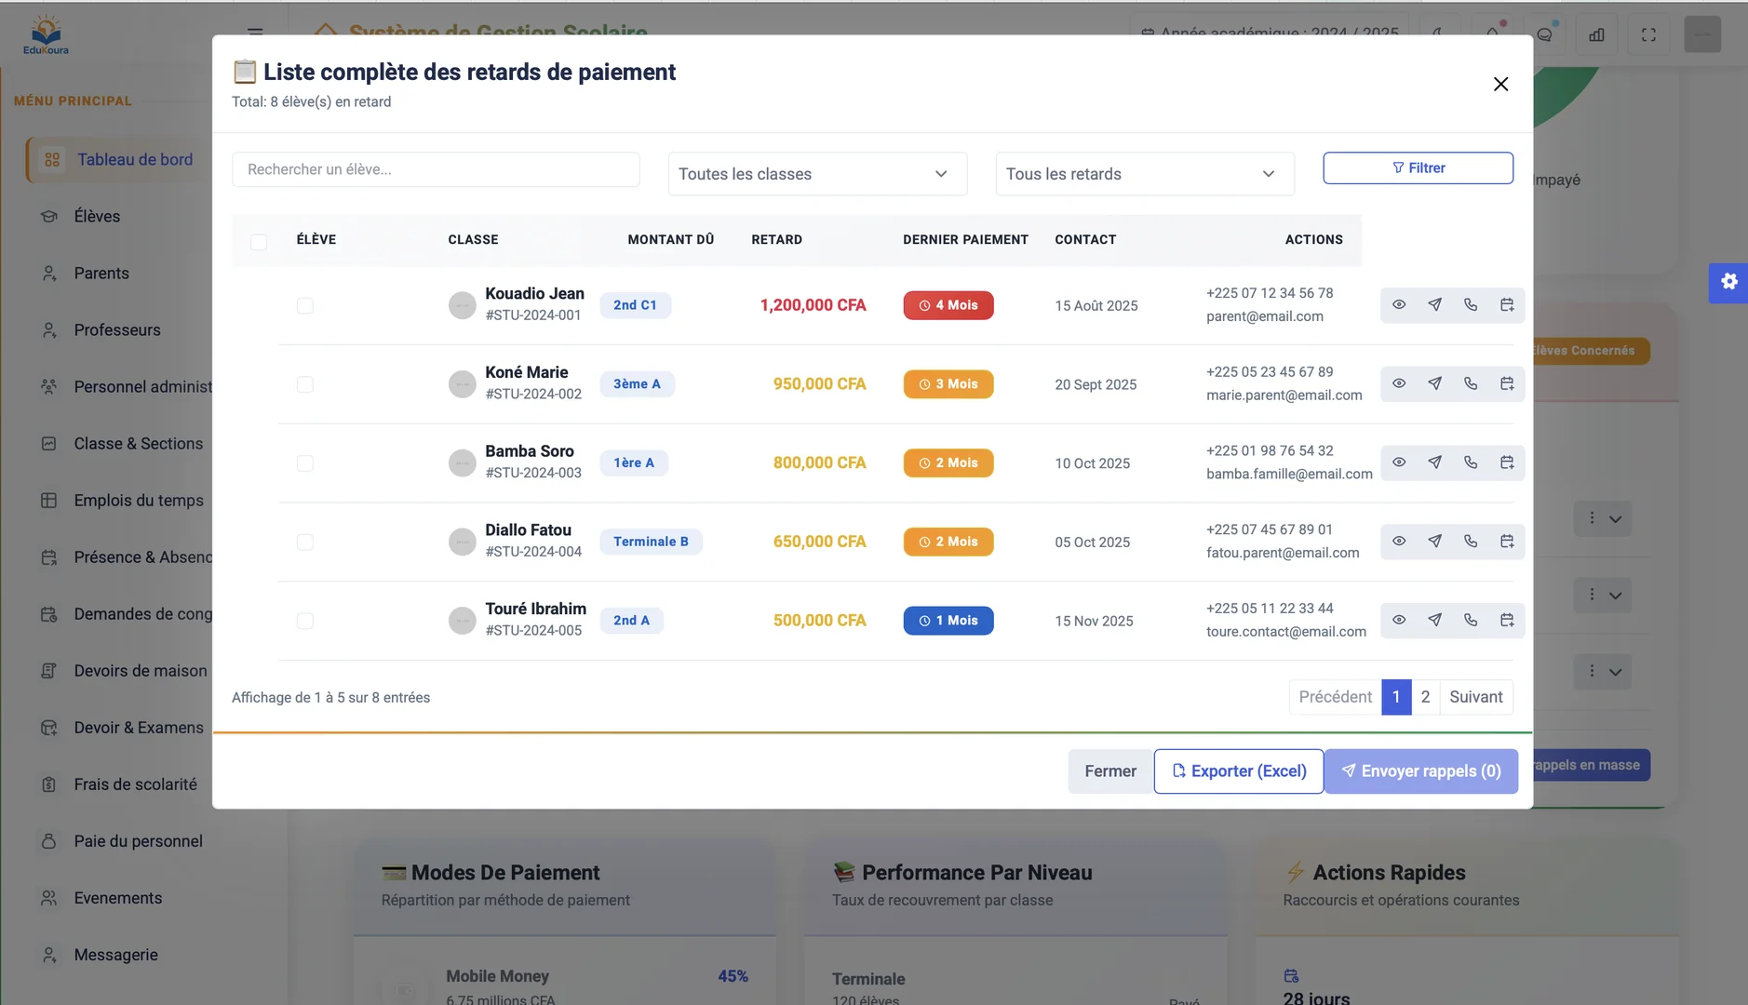Screen dimensions: 1748x1005
Task: Call Bamba Soro's parent using phone icon
Action: [1471, 462]
